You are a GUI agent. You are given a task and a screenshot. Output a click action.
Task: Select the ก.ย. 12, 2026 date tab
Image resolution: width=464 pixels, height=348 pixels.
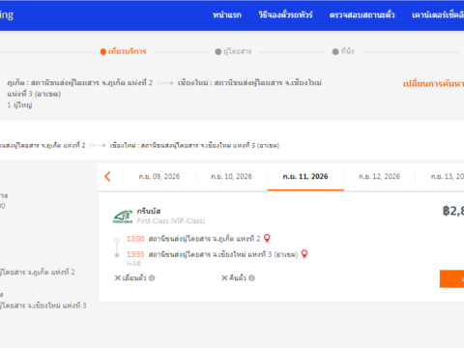379,177
